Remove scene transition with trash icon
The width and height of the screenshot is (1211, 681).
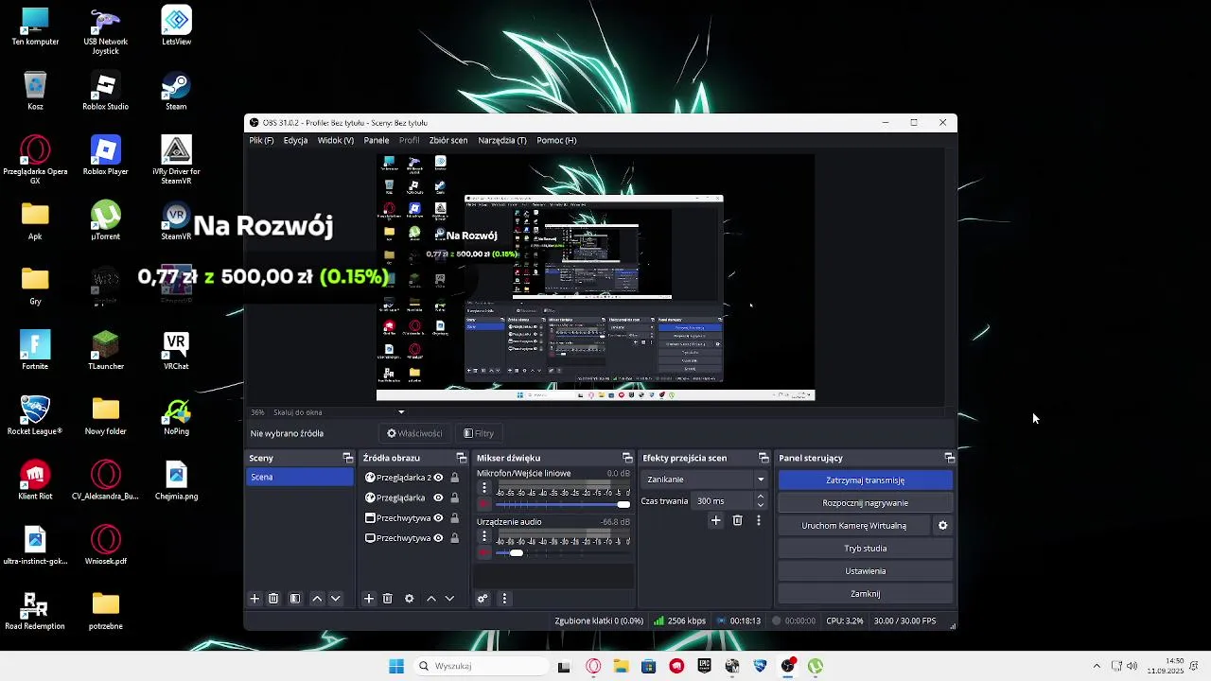tap(738, 520)
